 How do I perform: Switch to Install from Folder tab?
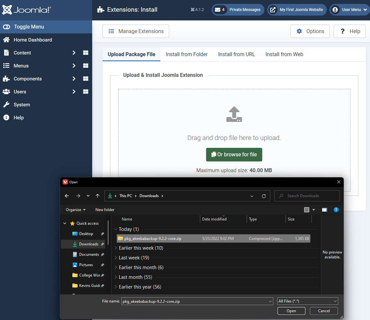coord(187,54)
